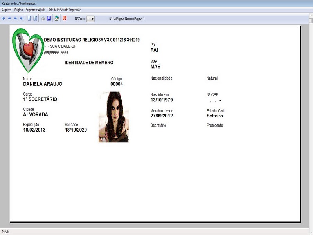This screenshot has height=235, width=313.
Task: Click the DEMO INSTITUICAO RELIGIOSA title
Action: [x=92, y=40]
